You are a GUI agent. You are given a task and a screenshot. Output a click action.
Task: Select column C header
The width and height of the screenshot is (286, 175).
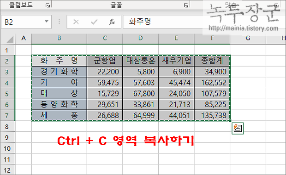[105, 38]
